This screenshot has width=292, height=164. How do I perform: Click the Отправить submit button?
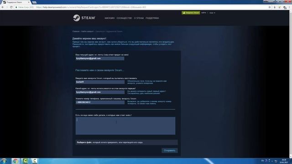pyautogui.click(x=169, y=150)
